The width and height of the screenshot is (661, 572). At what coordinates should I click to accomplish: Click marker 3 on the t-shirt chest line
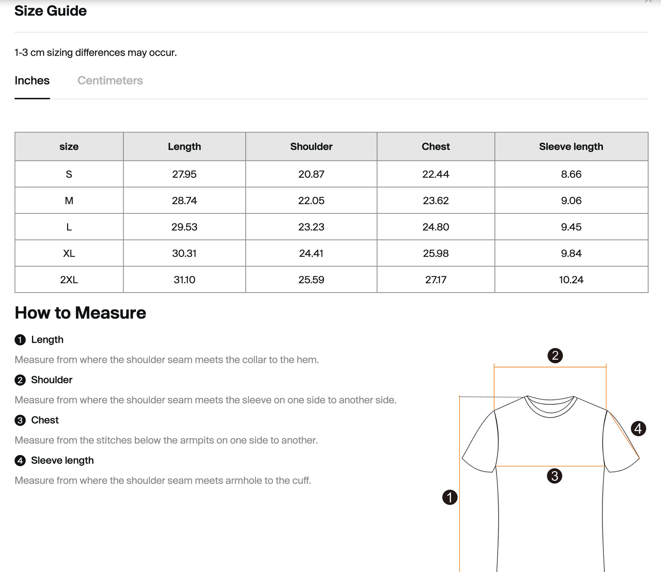click(x=554, y=476)
